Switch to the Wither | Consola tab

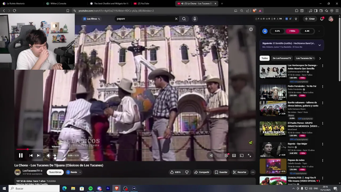tap(65, 3)
